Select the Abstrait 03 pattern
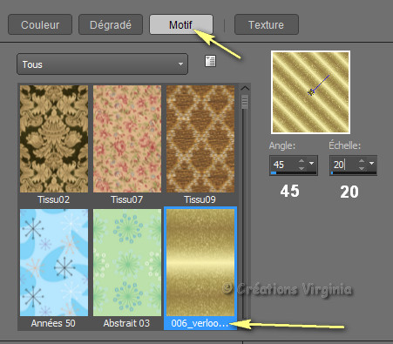Image resolution: width=393 pixels, height=344 pixels. tap(127, 262)
